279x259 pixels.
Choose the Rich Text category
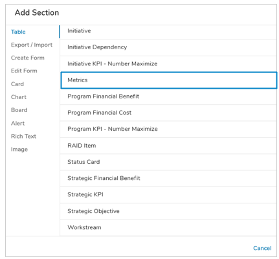tap(23, 136)
